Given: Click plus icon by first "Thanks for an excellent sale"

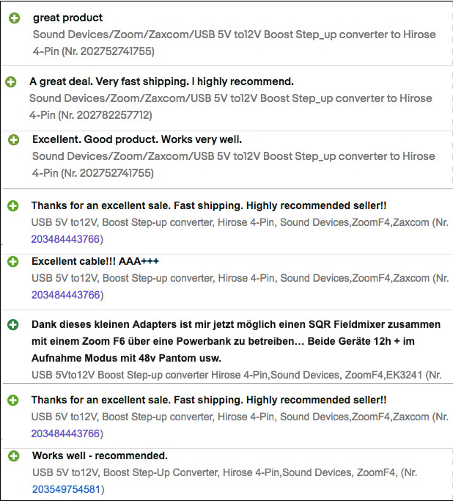Looking at the screenshot, I should click(x=13, y=207).
